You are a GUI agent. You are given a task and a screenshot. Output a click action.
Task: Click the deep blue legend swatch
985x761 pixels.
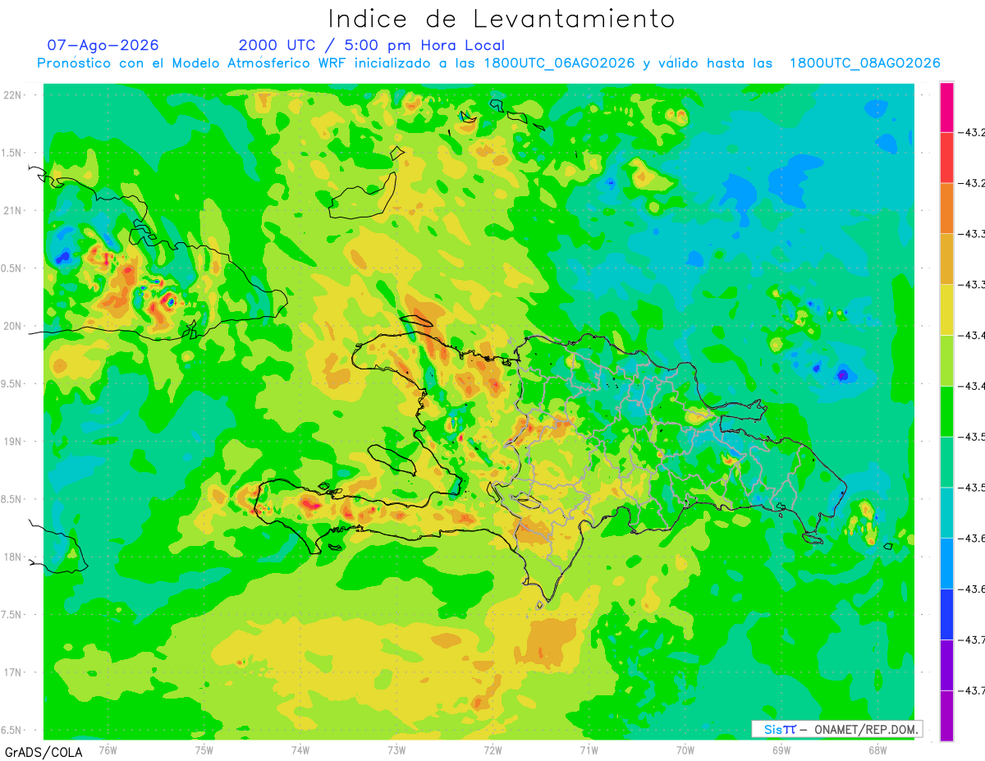pos(946,614)
